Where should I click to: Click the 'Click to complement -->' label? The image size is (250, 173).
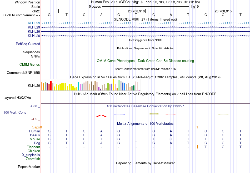click(22, 15)
